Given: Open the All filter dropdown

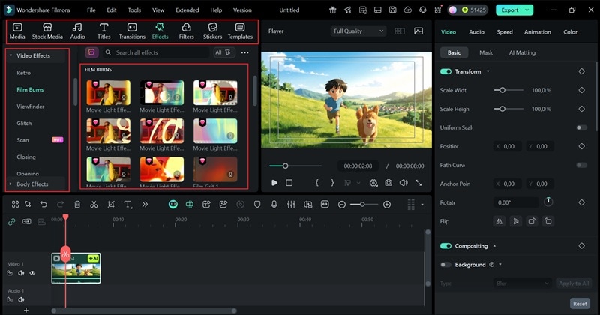Looking at the screenshot, I should pos(223,52).
